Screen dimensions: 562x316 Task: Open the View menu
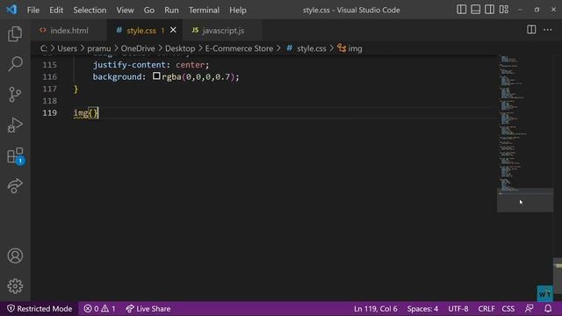tap(125, 10)
